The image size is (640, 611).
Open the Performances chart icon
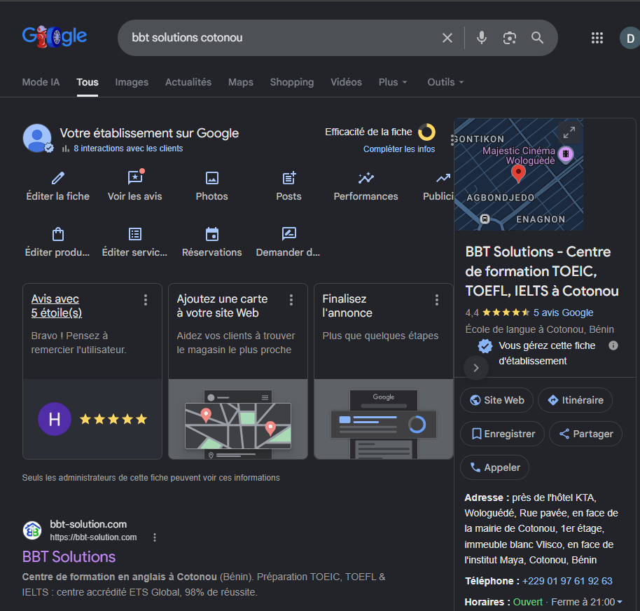click(x=366, y=178)
